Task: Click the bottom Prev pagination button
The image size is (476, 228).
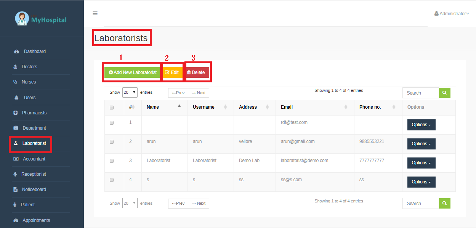Action: coord(178,203)
